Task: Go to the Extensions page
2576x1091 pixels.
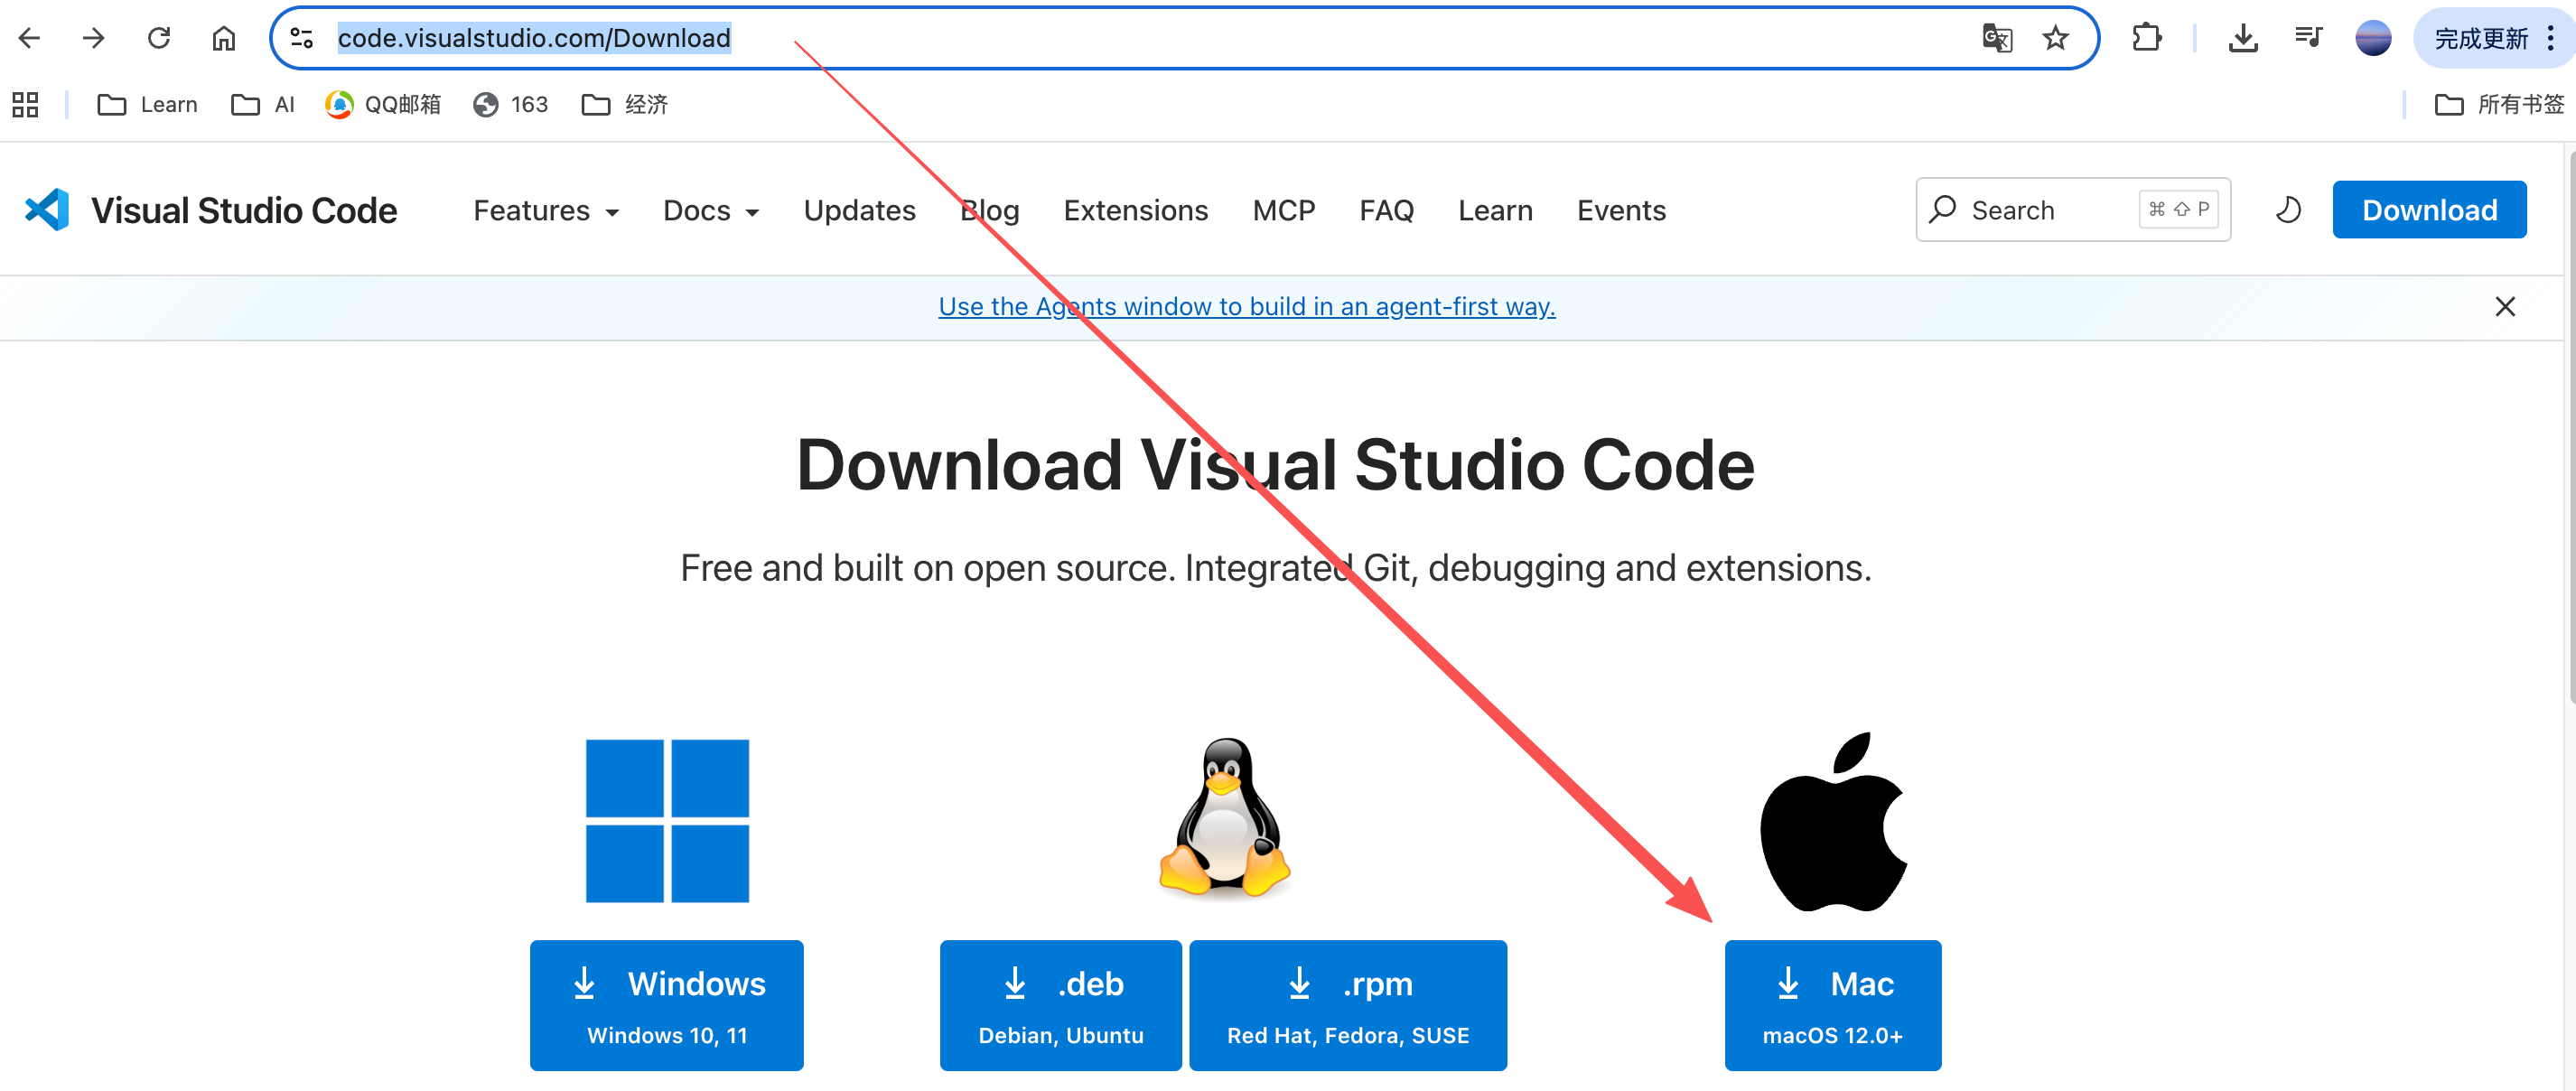Action: (x=1135, y=211)
